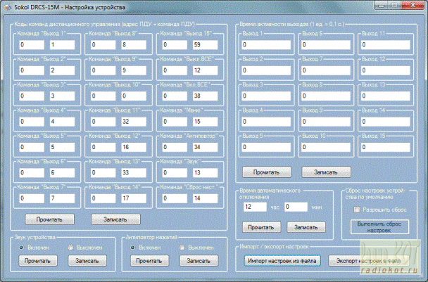Click the application icon in the title bar
The image size is (428, 282).
pyautogui.click(x=6, y=6)
